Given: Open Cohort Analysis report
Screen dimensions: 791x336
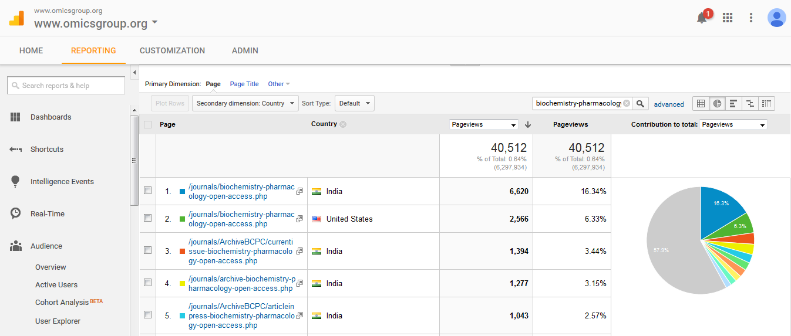Looking at the screenshot, I should [x=62, y=303].
